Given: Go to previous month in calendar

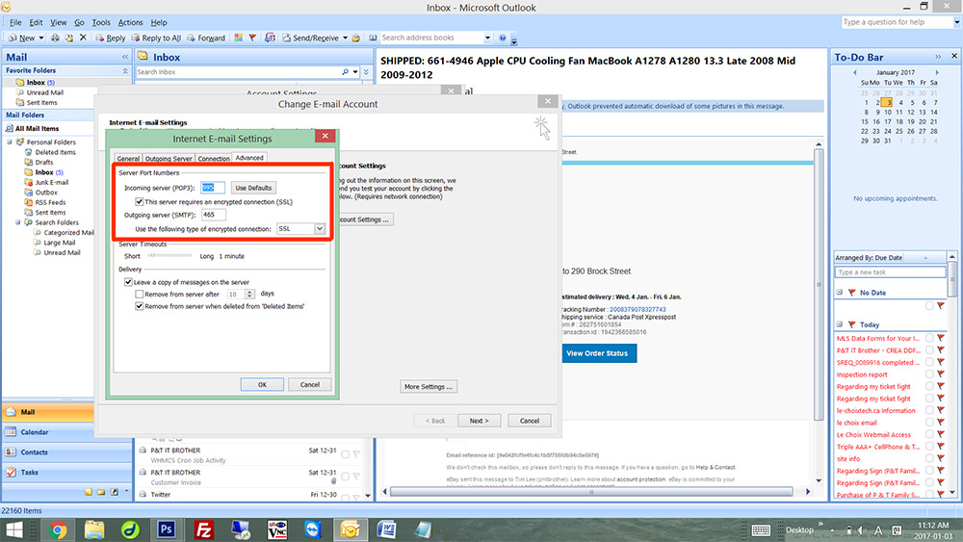Looking at the screenshot, I should pyautogui.click(x=854, y=72).
